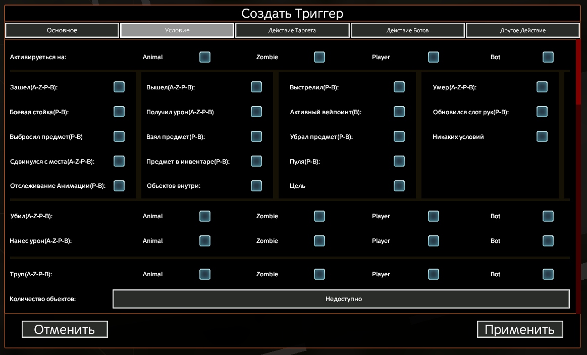Toggle the Активный вейпоинт(B) checkbox
587x355 pixels.
point(399,112)
